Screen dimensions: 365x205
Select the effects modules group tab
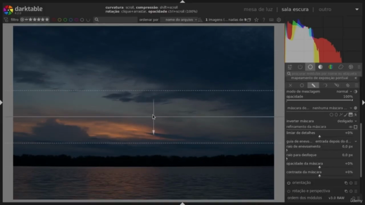pyautogui.click(x=351, y=67)
